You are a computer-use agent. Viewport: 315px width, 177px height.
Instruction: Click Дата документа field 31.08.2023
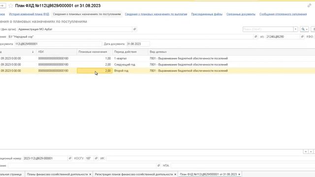point(138,44)
